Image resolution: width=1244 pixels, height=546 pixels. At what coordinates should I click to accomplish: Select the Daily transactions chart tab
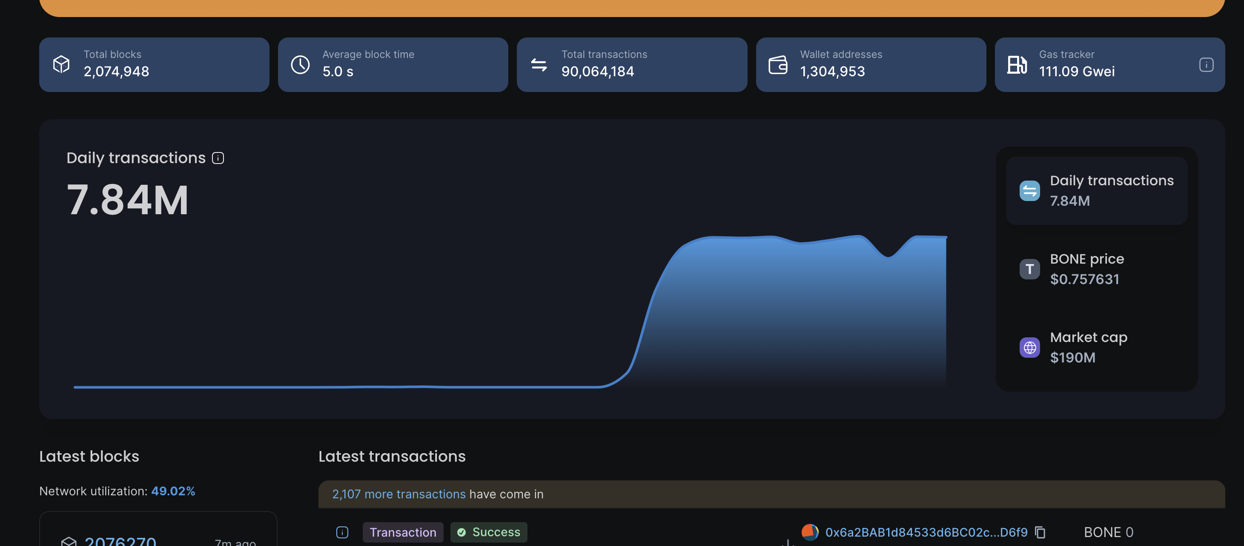(1096, 190)
